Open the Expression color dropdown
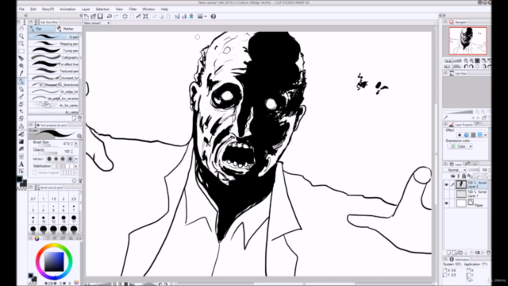This screenshot has height=286, width=508. pos(460,146)
